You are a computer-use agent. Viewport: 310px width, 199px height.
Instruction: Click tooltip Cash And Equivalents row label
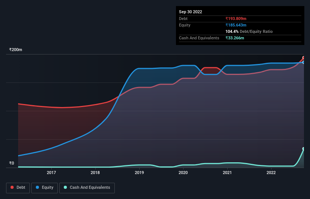pos(199,38)
